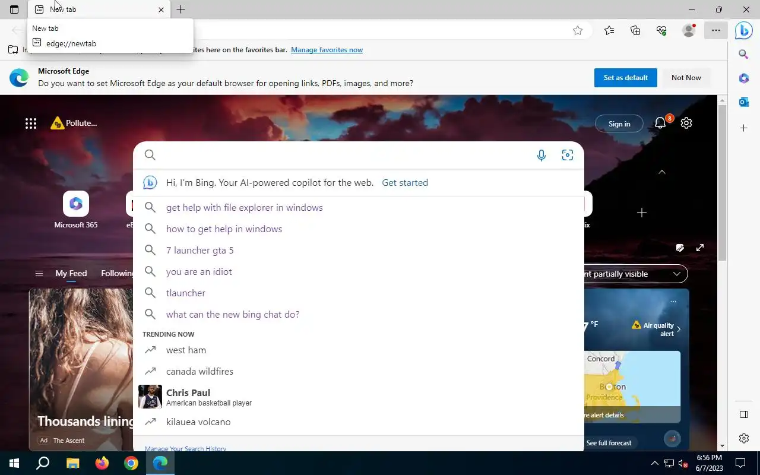760x475 pixels.
Task: Open the feed hamburger menu
Action: point(39,274)
